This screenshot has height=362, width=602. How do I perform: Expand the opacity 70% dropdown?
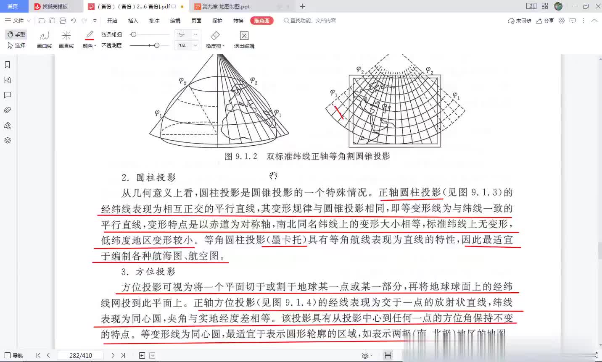coord(195,45)
